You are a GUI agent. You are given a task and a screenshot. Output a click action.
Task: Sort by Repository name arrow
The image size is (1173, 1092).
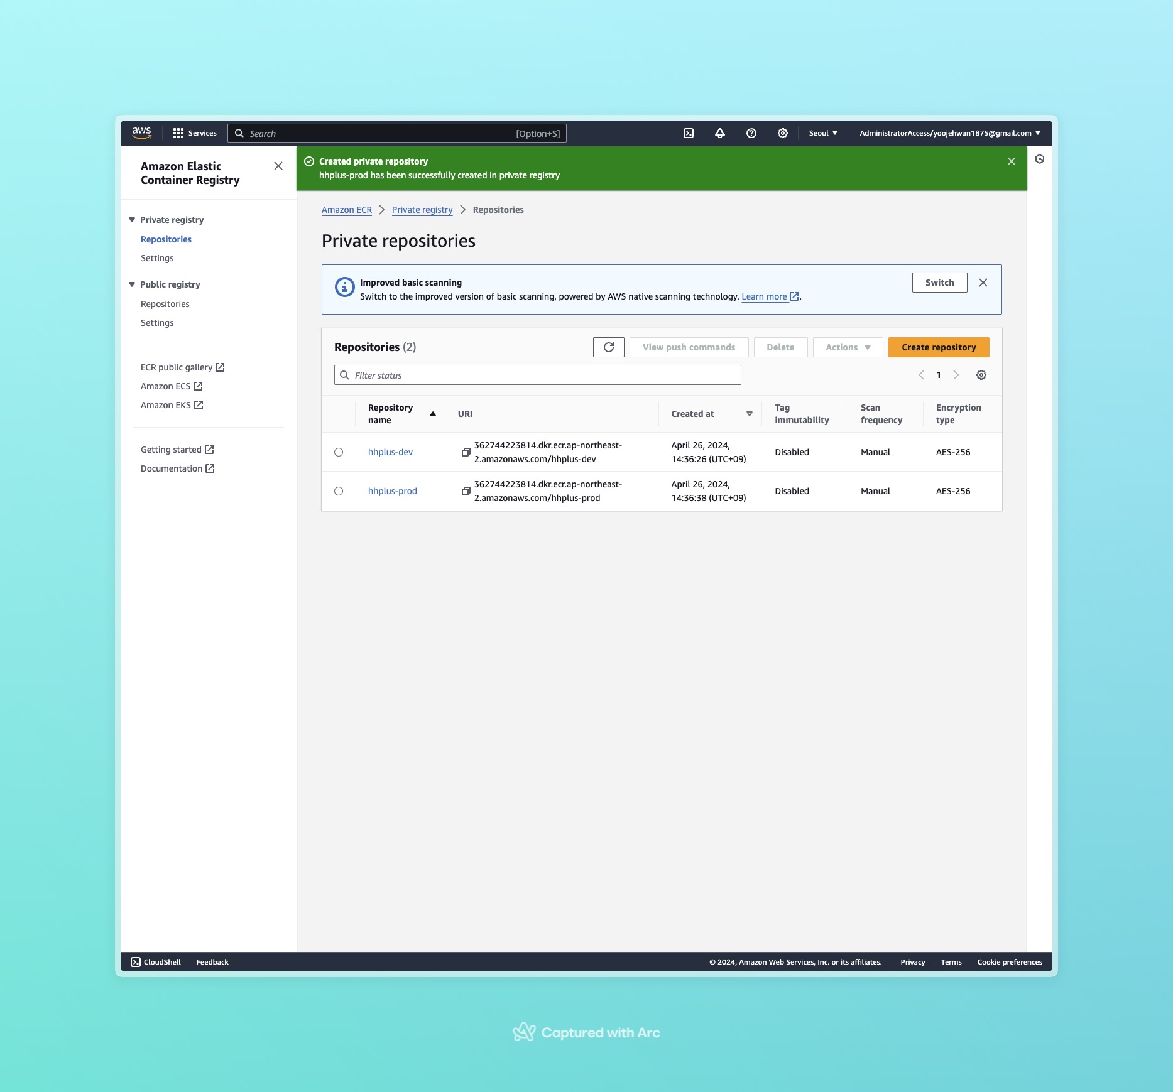pos(433,414)
